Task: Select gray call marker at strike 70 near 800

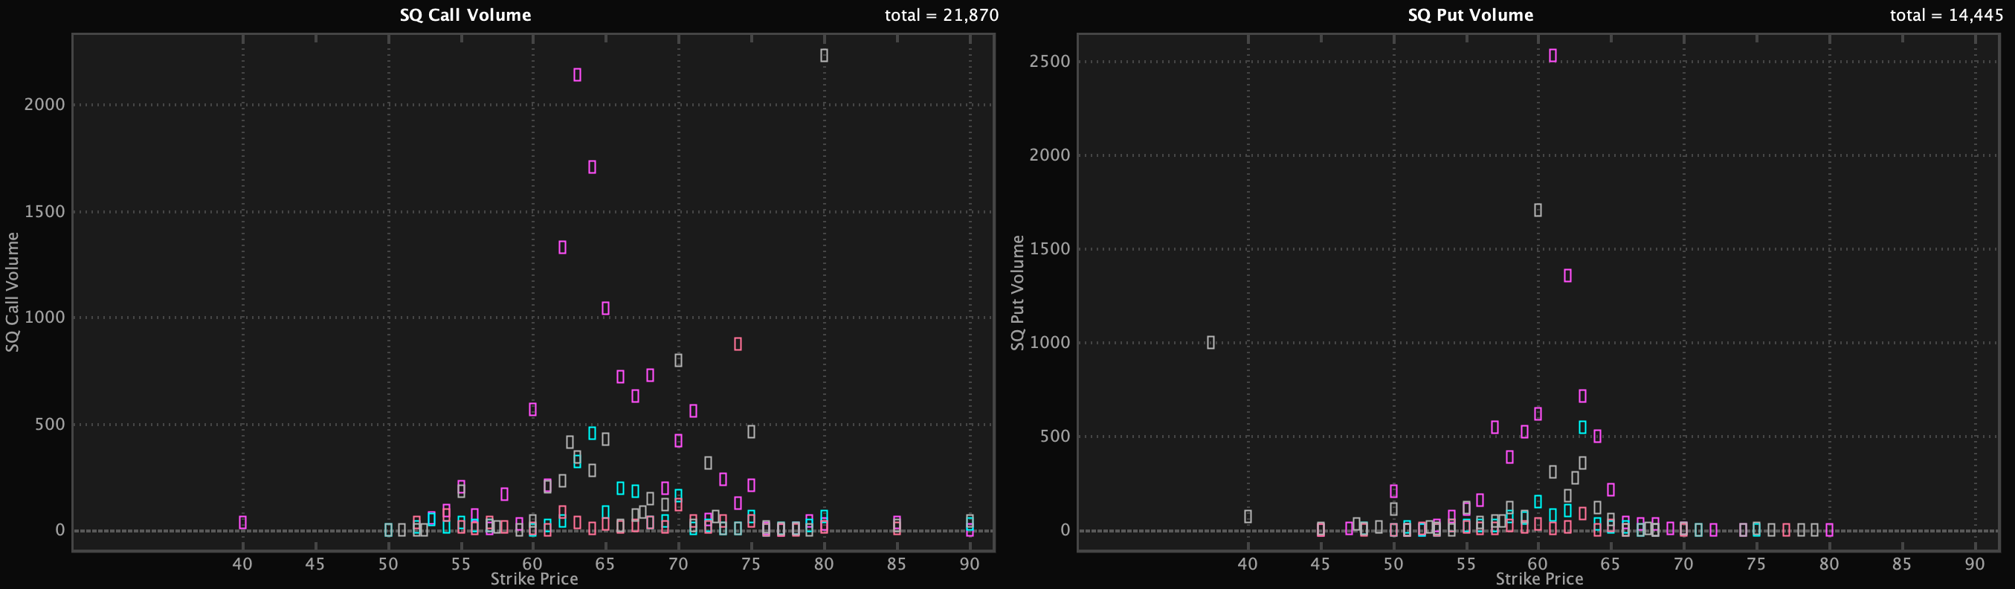Action: pos(678,361)
